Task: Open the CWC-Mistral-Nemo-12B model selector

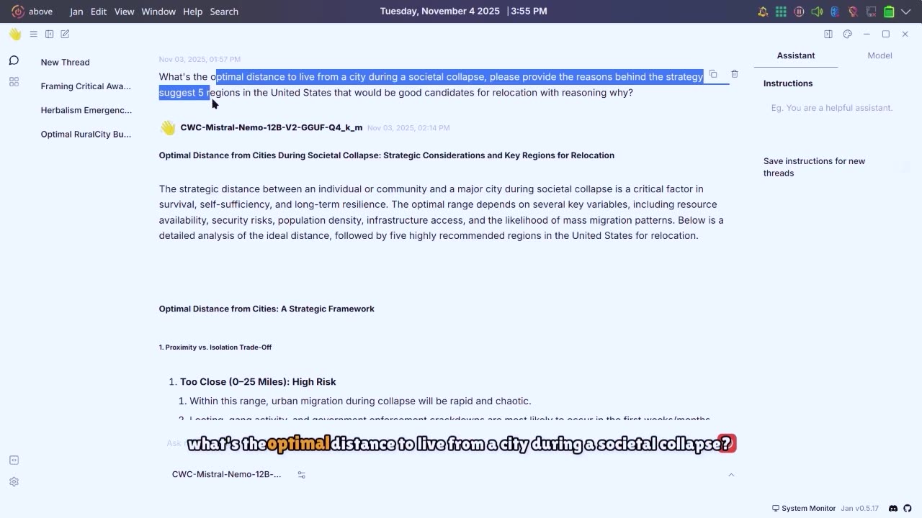Action: tap(226, 475)
